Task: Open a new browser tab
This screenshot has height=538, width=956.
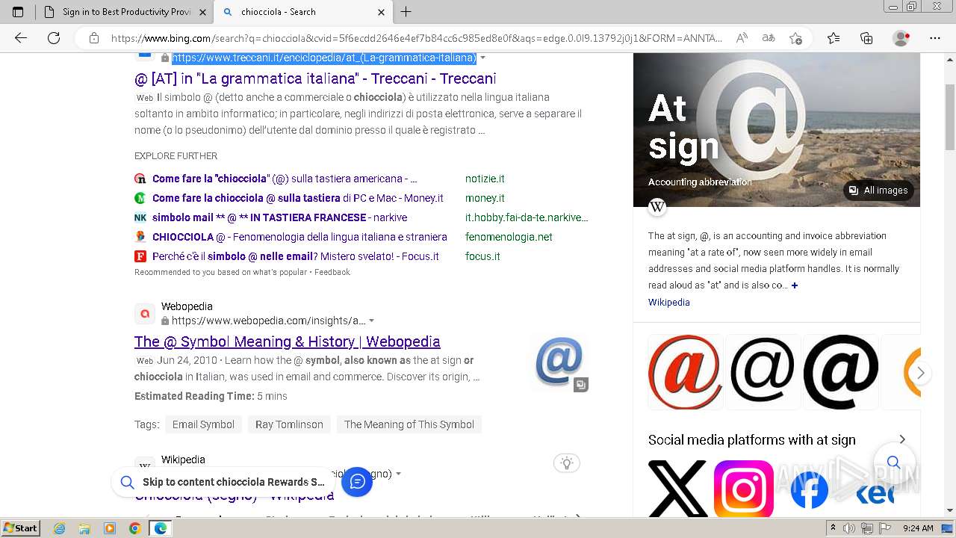Action: [406, 12]
